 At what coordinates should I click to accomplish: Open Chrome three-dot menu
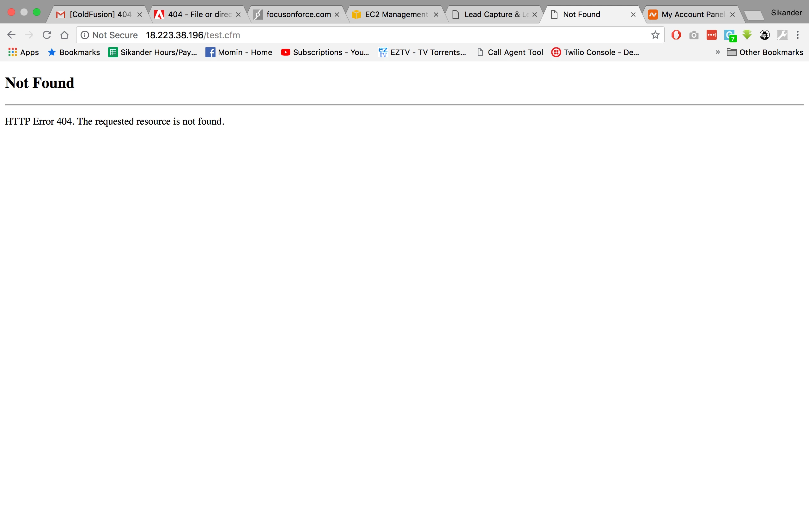[x=798, y=35]
